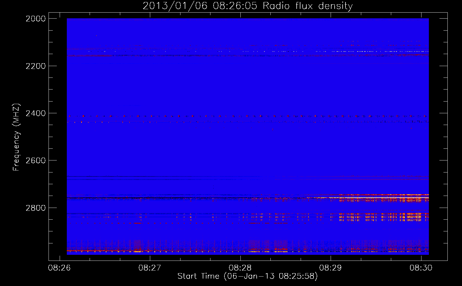The image size is (462, 286).
Task: Click the 08:26 time tick label
Action: [59, 268]
